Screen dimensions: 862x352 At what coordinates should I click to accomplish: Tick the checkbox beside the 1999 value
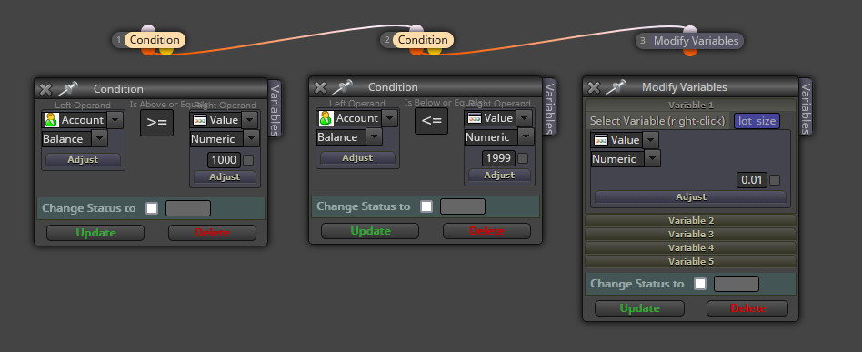523,158
